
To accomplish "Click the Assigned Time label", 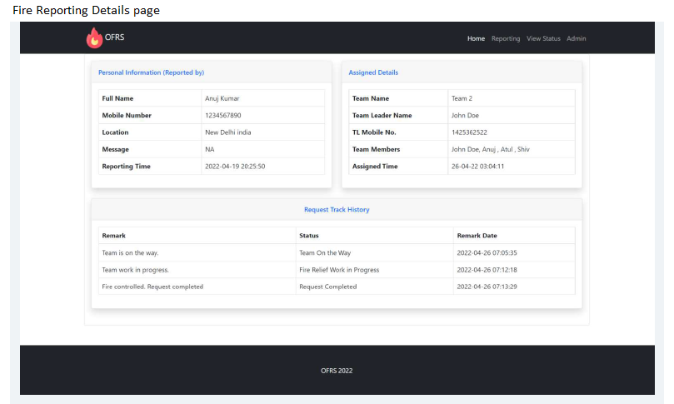I will 375,167.
